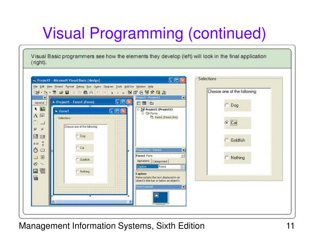The height and width of the screenshot is (235, 314).
Task: Select Form1 (Form1.frm) in project tree
Action: (164, 117)
